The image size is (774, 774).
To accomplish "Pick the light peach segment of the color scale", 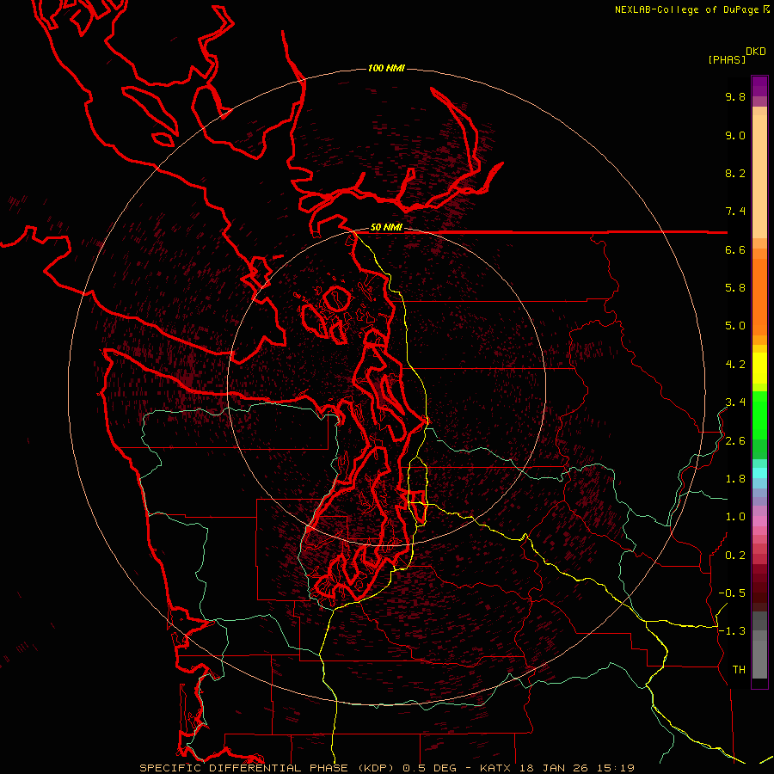I will point(759,176).
